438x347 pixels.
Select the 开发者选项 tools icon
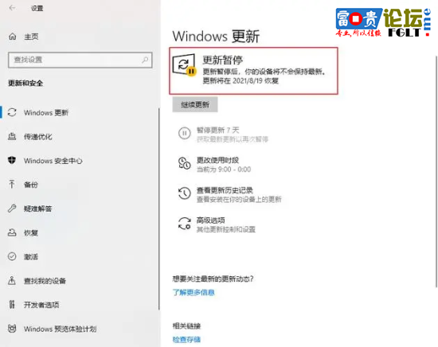click(12, 304)
